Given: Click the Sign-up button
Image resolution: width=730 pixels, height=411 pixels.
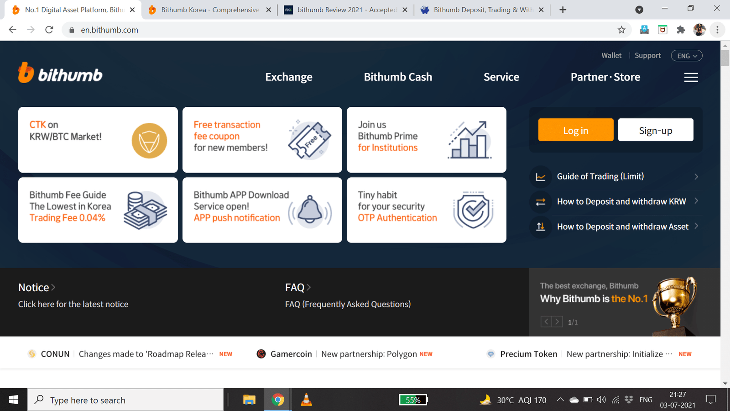Looking at the screenshot, I should [656, 130].
